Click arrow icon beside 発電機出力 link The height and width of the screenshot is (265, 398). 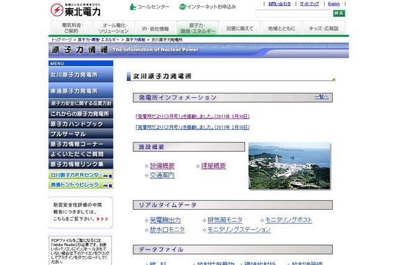tap(146, 220)
